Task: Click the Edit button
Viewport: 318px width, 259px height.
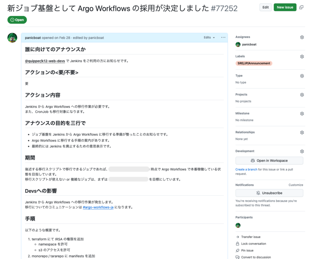Action: click(x=265, y=7)
